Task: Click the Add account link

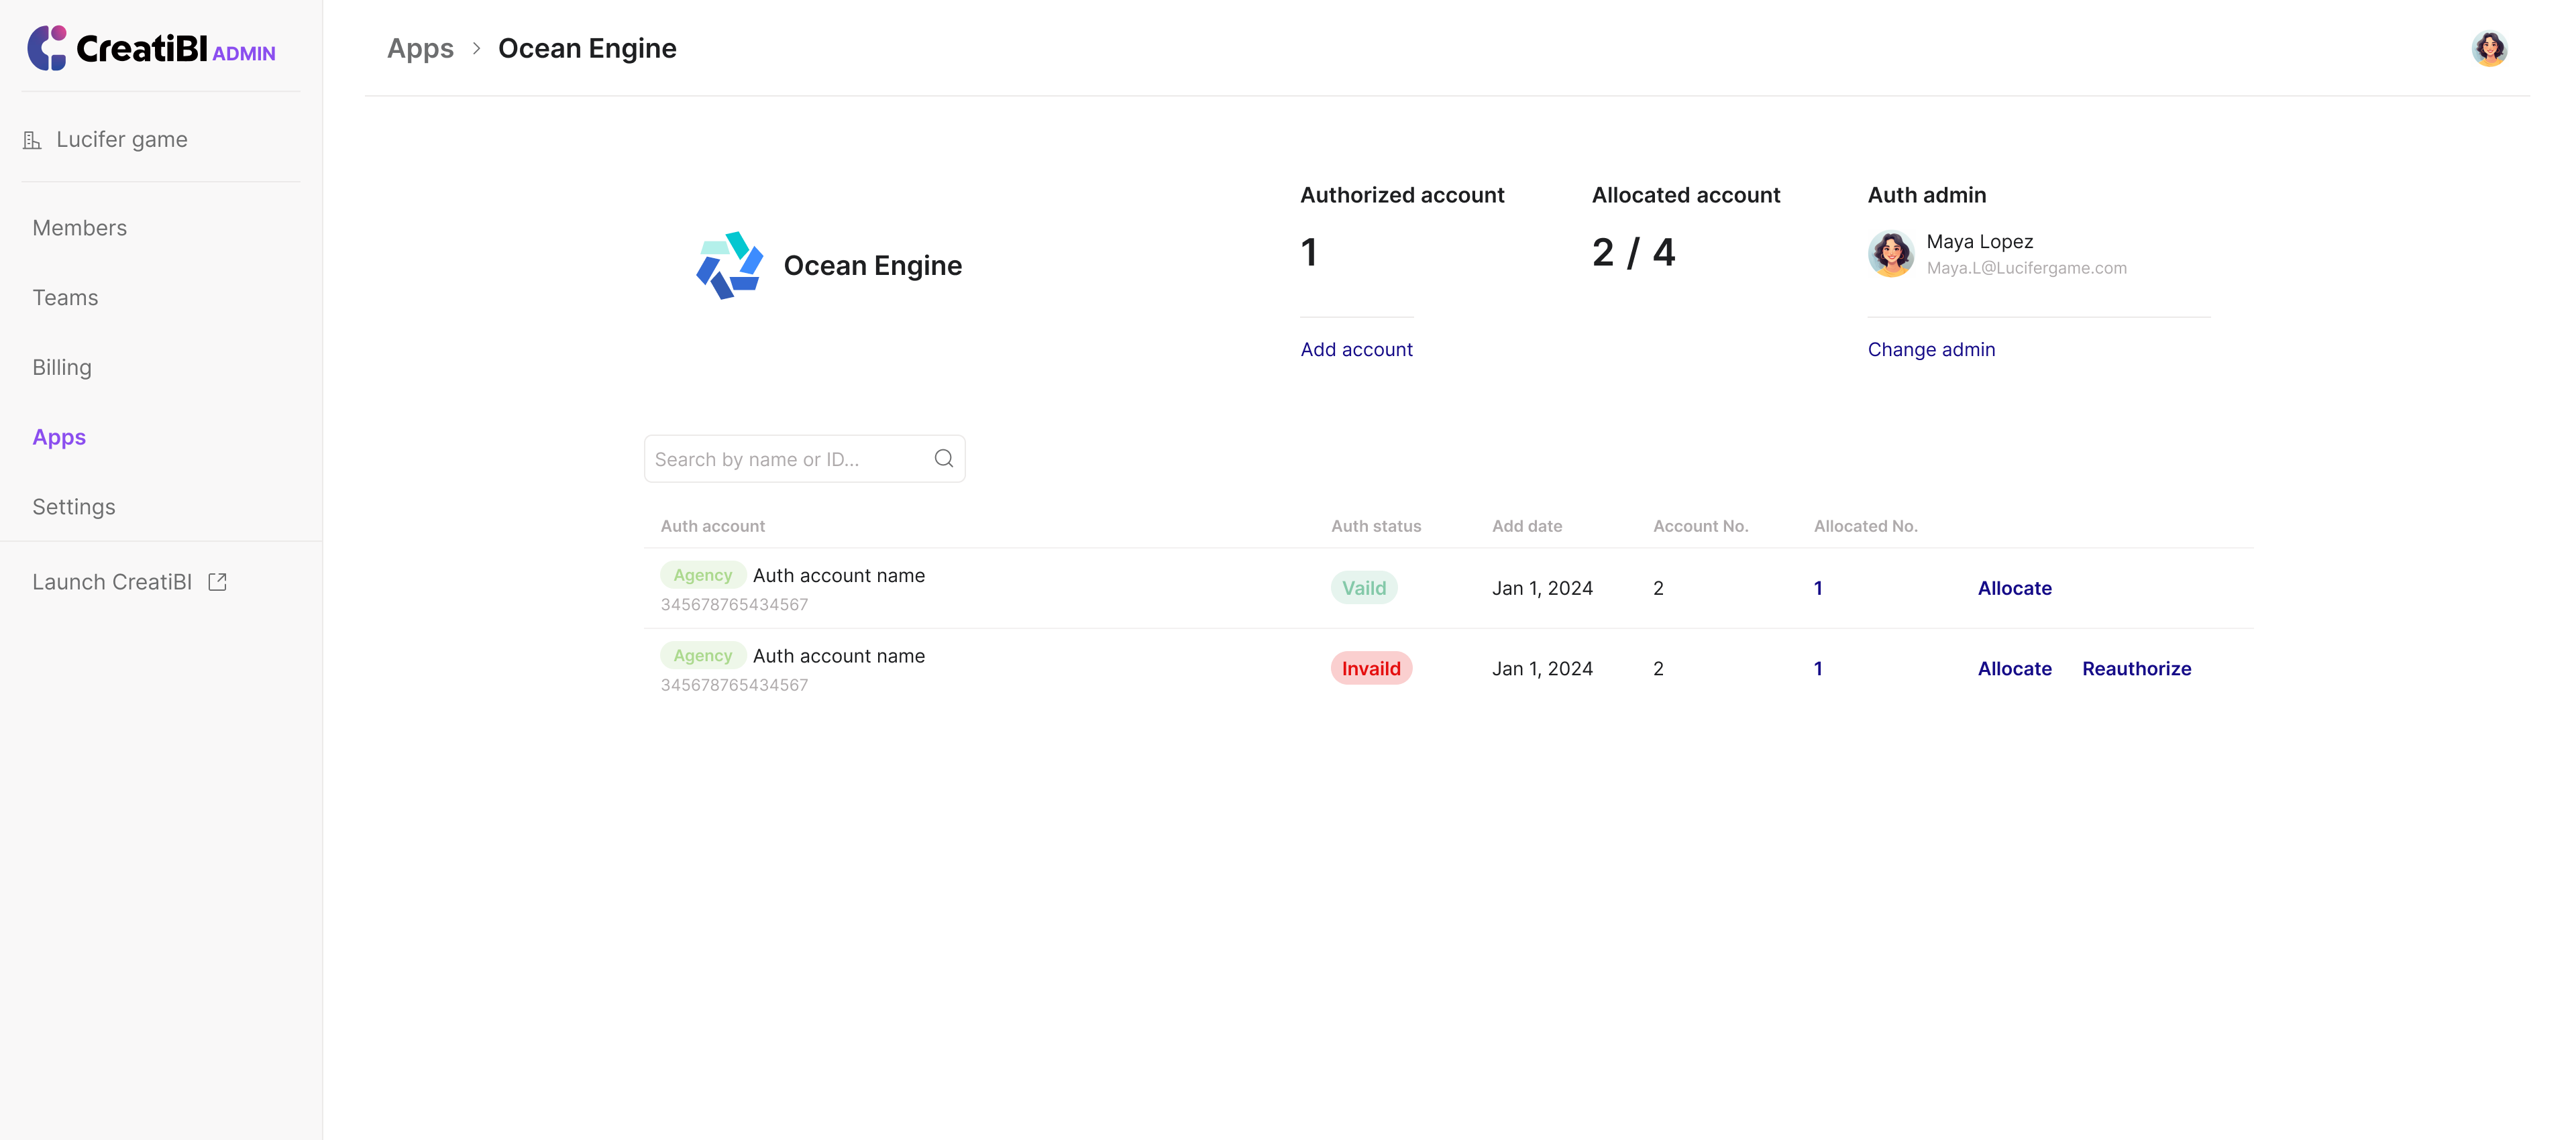Action: click(x=1356, y=349)
